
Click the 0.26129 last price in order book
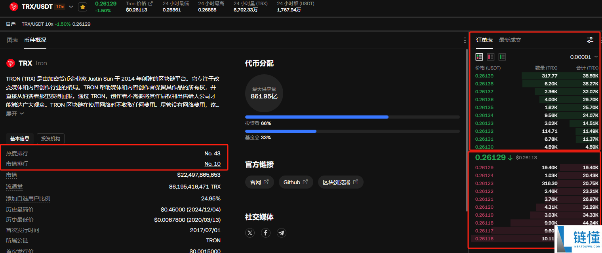[x=490, y=157]
